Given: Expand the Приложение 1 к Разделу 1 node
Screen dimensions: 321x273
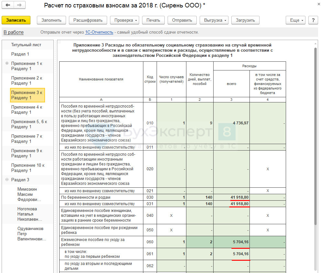Looking at the screenshot, I should click(x=7, y=64).
